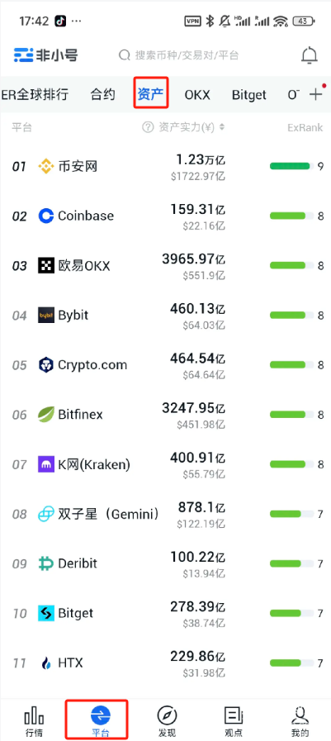Open the 观点 news icon
This screenshot has height=741, width=331.
[234, 716]
